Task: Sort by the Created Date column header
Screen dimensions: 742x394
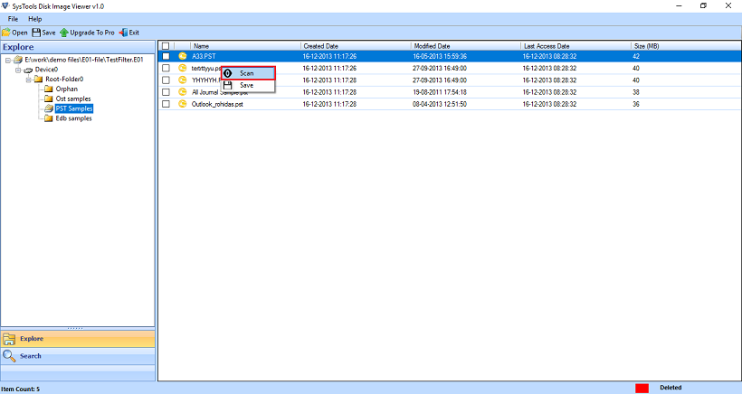Action: tap(356, 46)
